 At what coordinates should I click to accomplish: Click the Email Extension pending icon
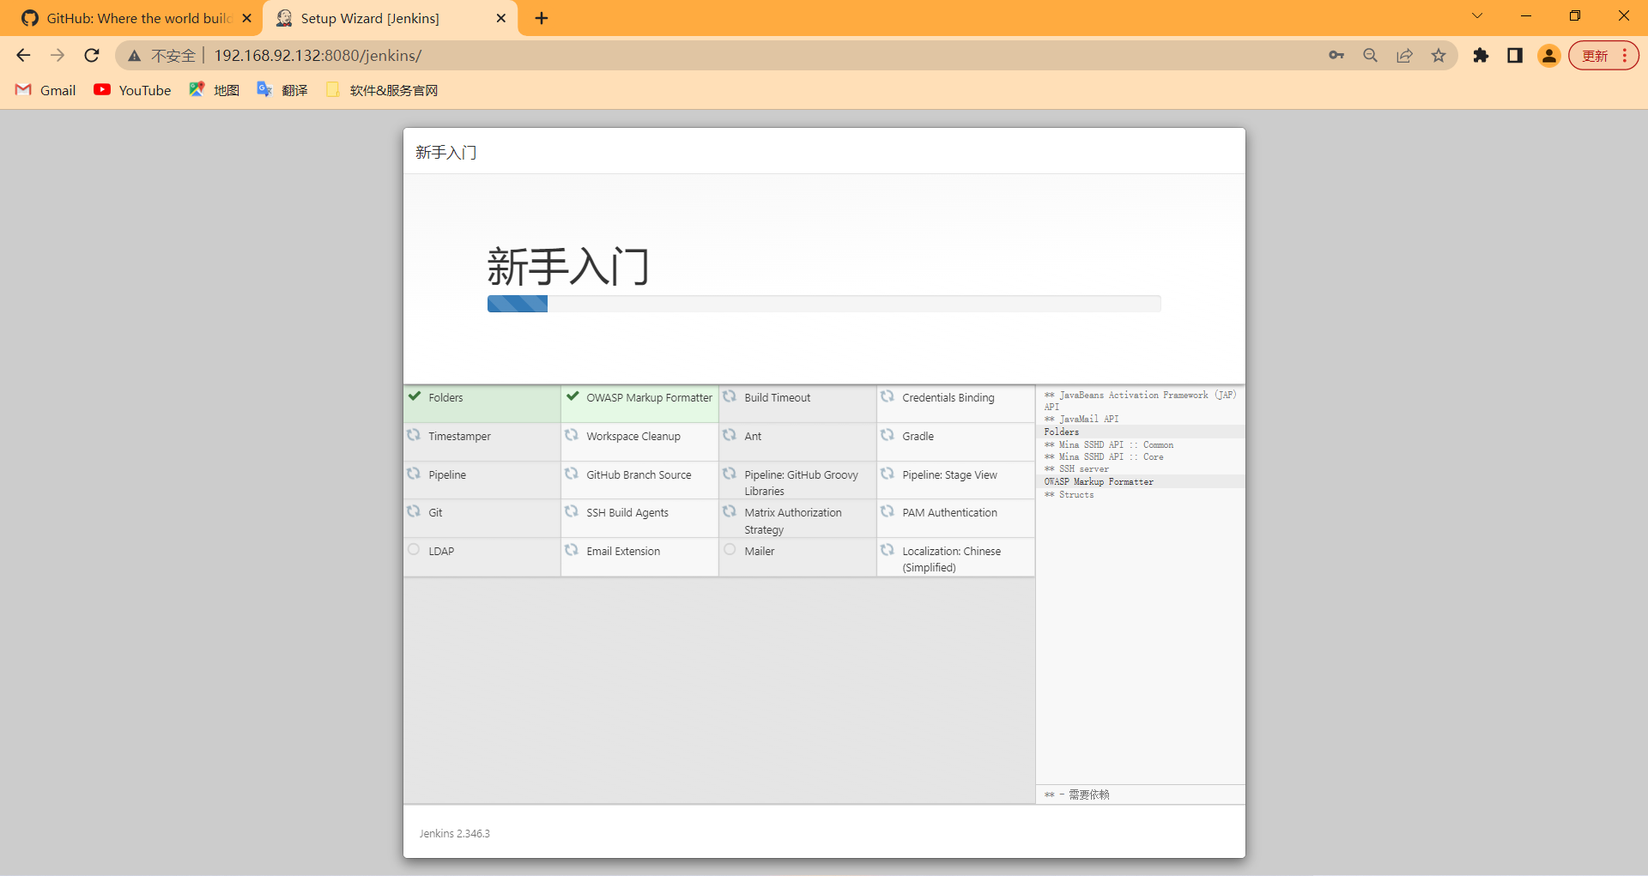[572, 550]
